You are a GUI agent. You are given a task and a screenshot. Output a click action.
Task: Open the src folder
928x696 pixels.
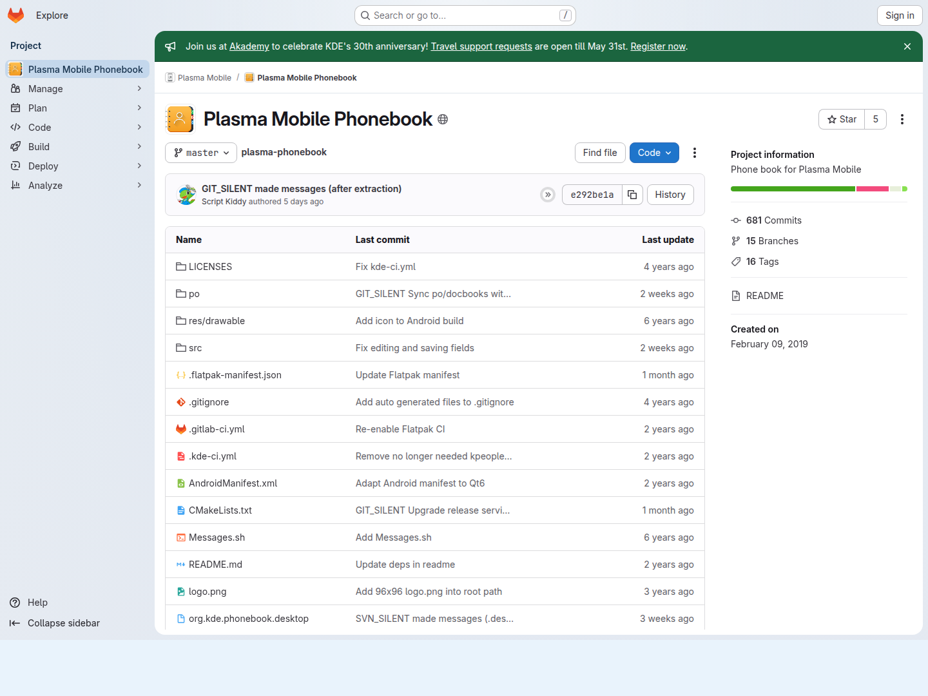click(195, 348)
